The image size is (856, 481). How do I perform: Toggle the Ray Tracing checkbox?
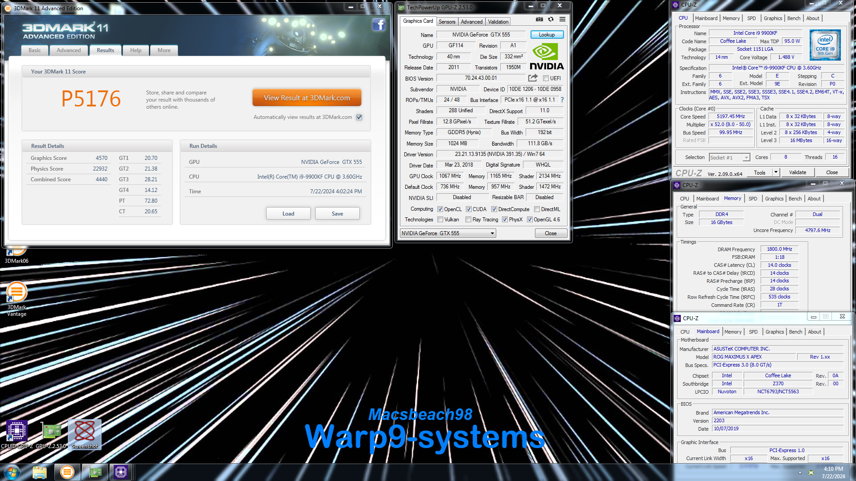[468, 220]
